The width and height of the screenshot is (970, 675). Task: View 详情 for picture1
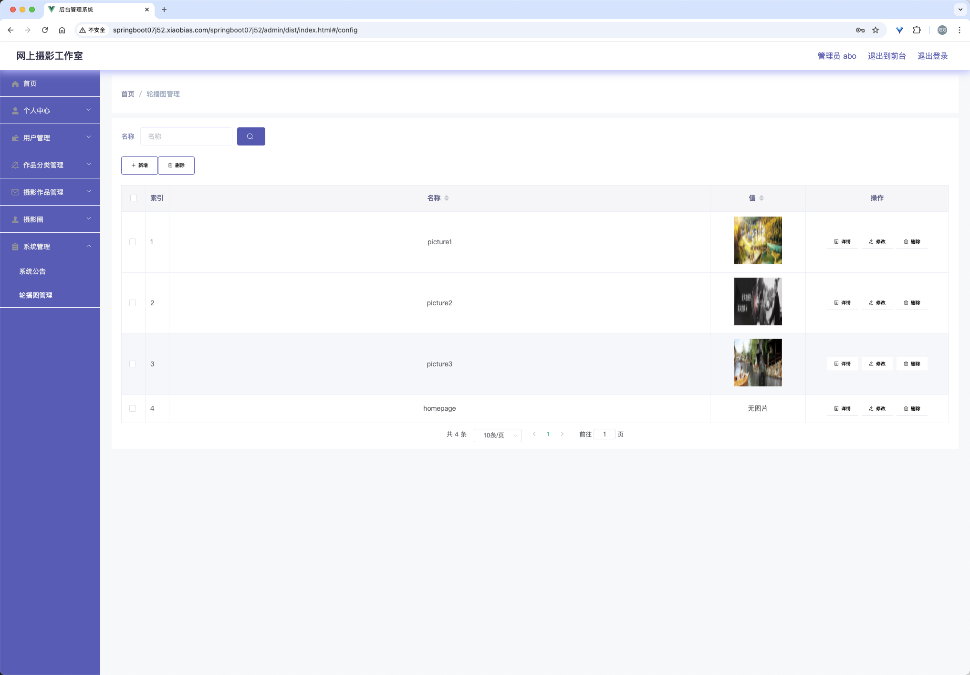842,242
